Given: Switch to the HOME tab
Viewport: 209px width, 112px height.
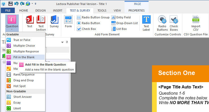Looking at the screenshot, I should (23, 10).
